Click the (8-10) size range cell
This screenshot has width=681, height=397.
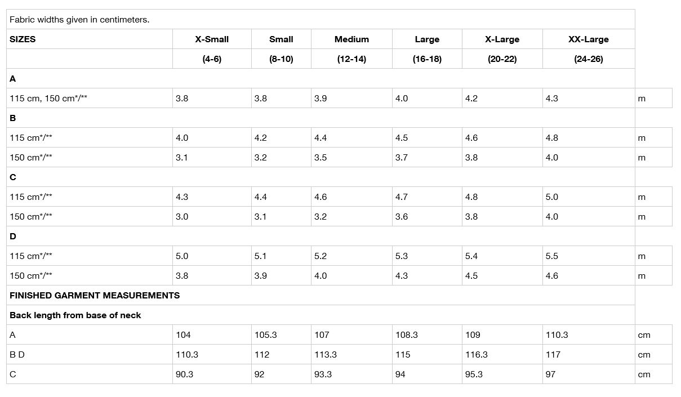tap(281, 59)
